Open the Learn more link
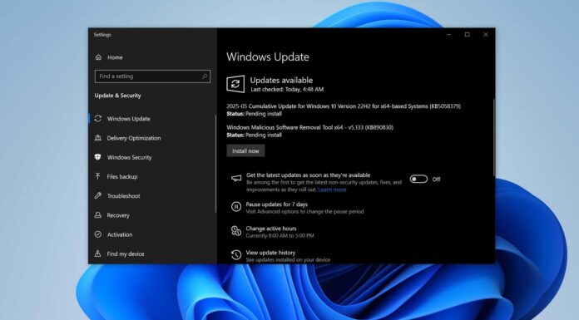The image size is (579, 320). point(332,190)
